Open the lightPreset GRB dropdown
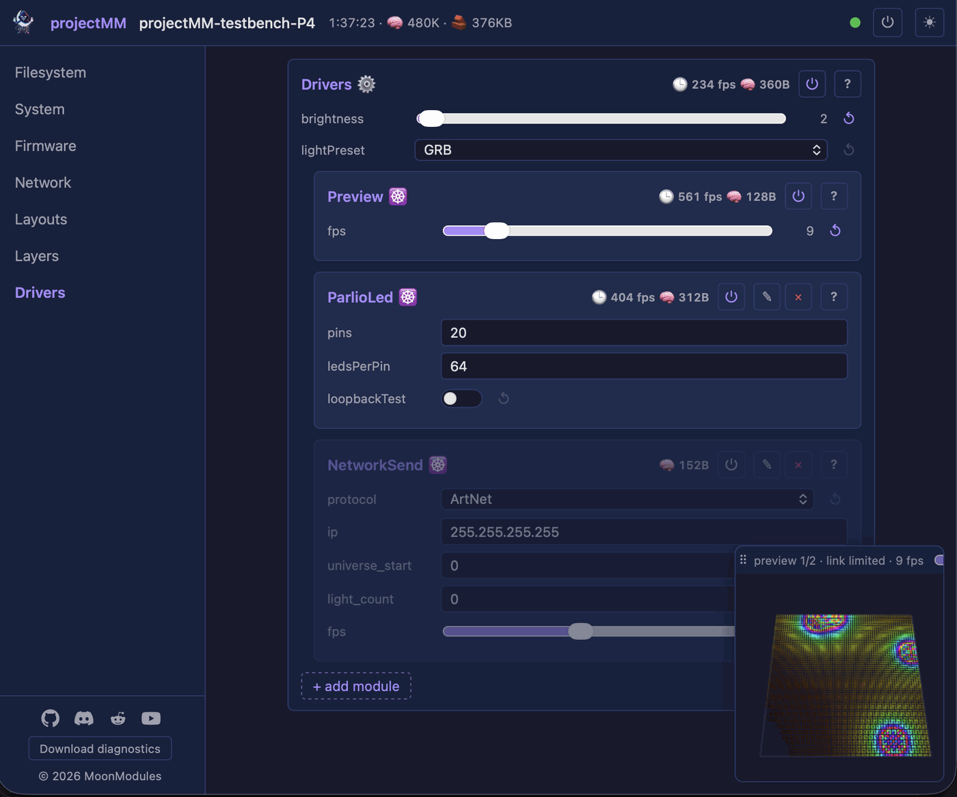 tap(621, 150)
